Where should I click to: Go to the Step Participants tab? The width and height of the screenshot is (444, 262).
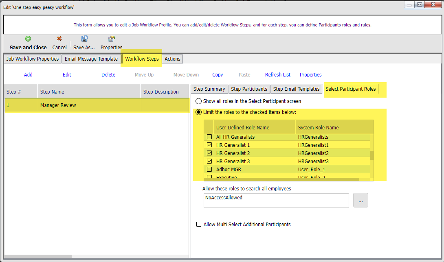click(249, 89)
